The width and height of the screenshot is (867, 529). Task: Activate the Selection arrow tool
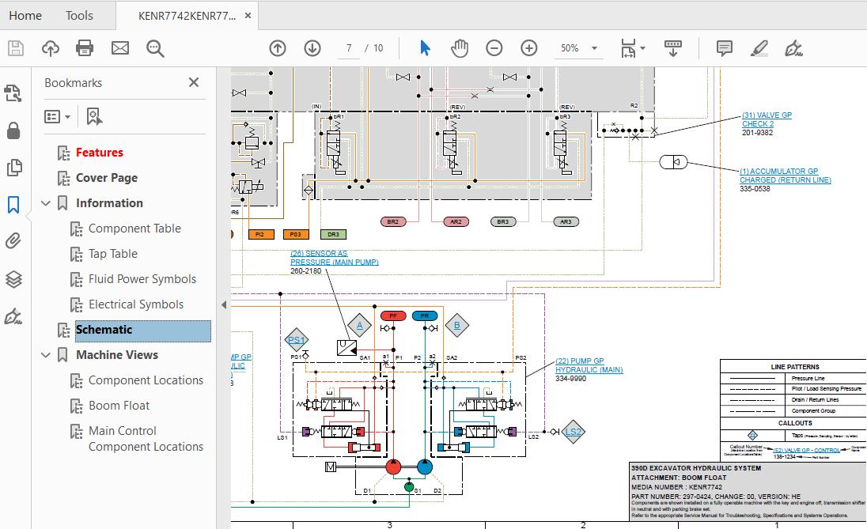pyautogui.click(x=425, y=48)
